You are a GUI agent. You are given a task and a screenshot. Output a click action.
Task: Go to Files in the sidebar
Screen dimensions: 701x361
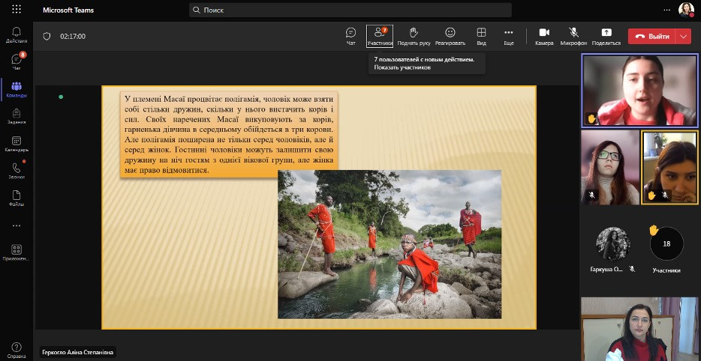pyautogui.click(x=17, y=198)
